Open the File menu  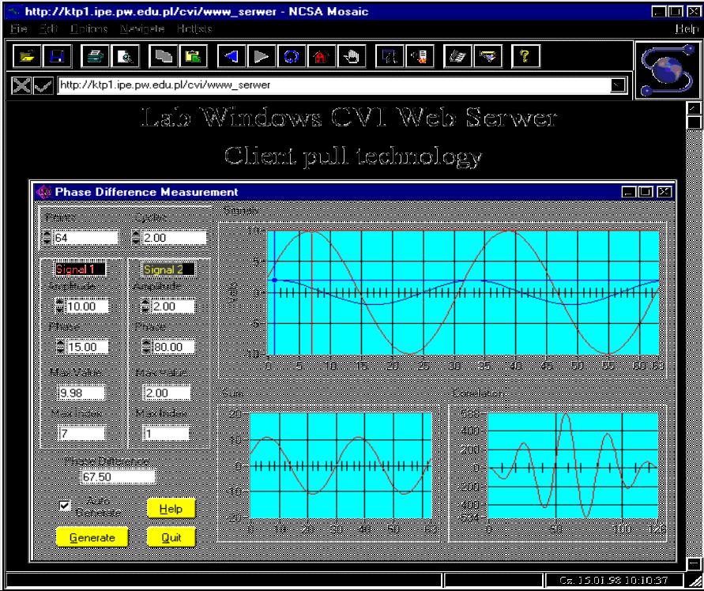[x=18, y=28]
